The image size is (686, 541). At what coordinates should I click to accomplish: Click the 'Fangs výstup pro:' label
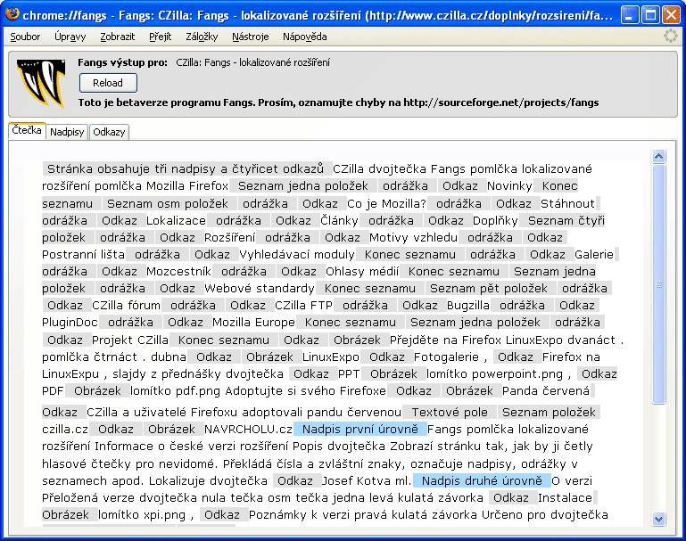[122, 62]
